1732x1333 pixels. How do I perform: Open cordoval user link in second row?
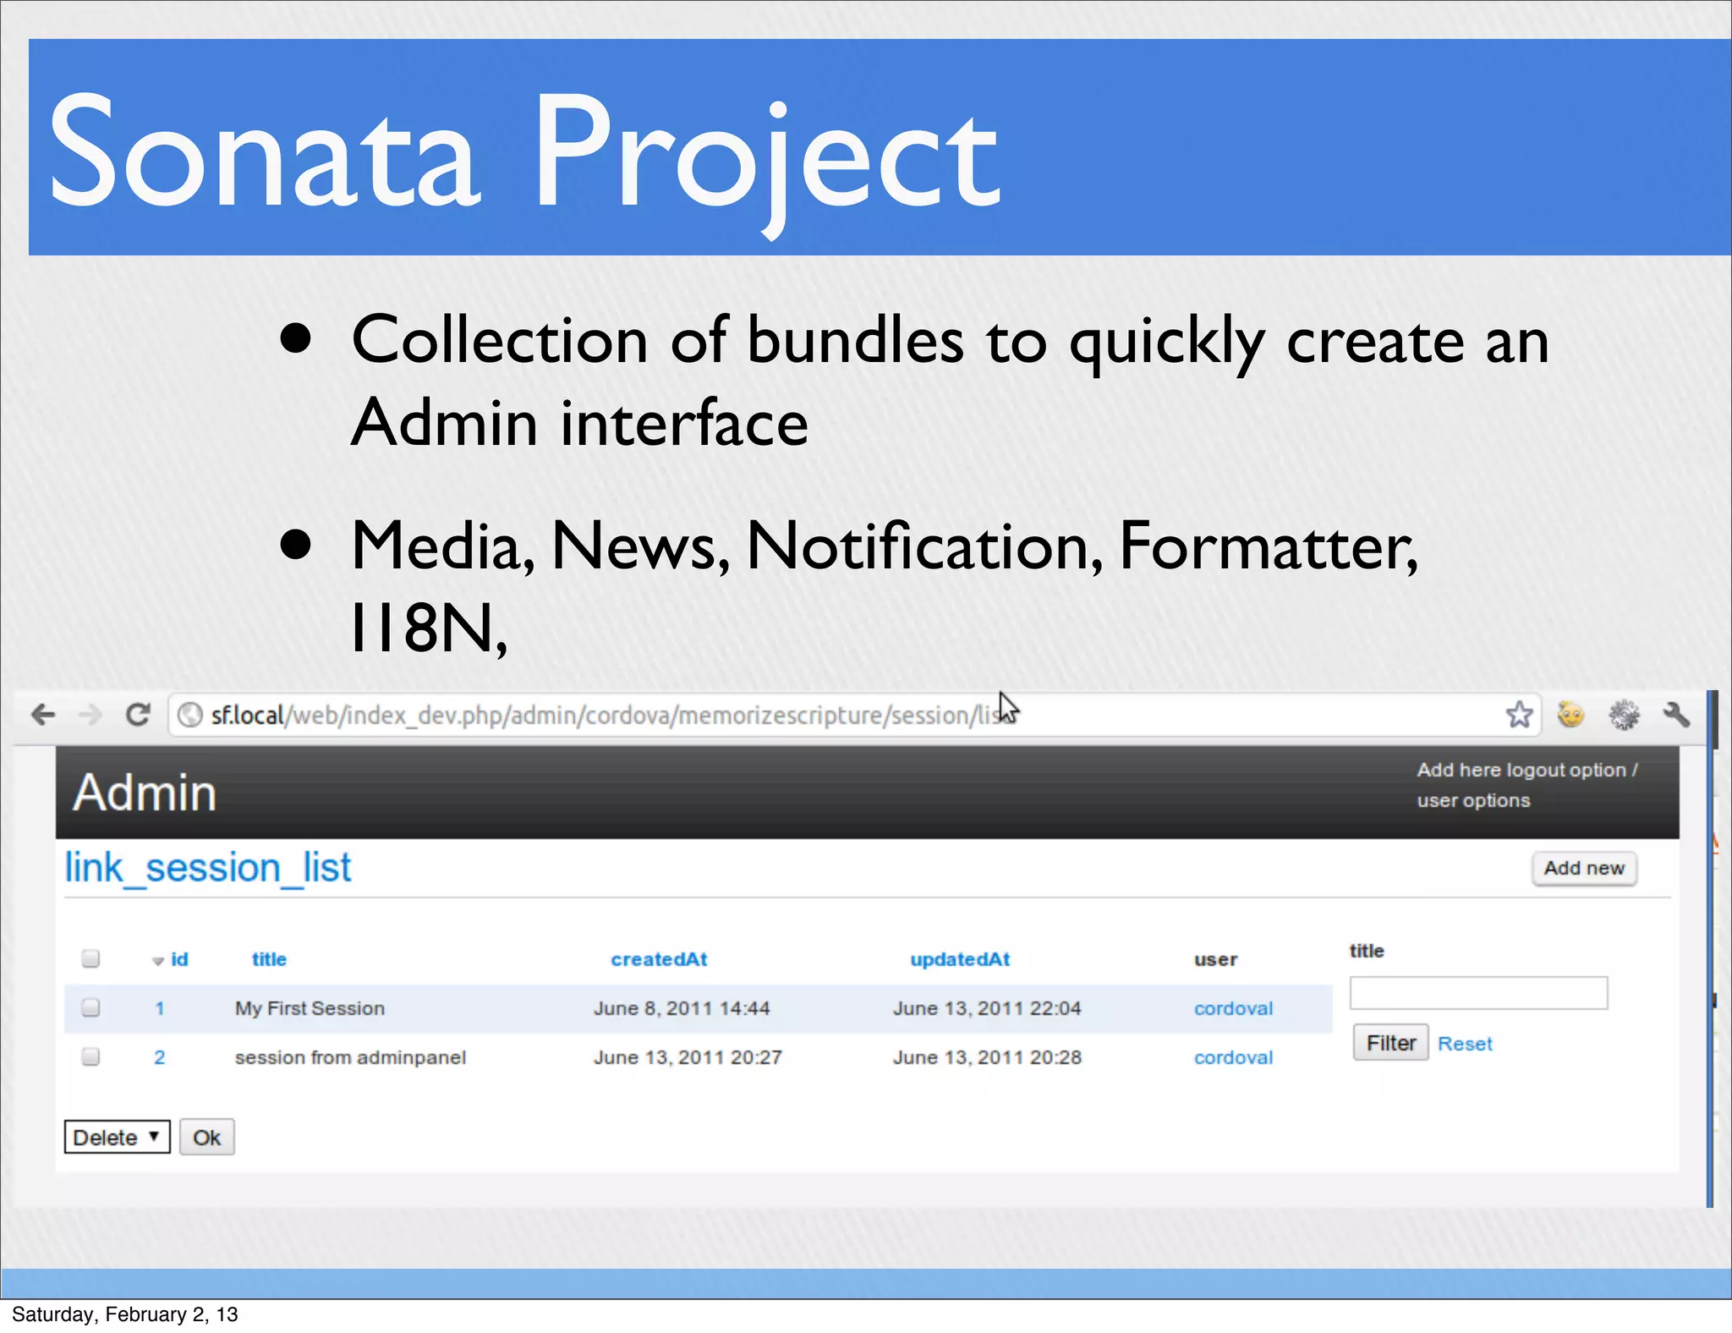coord(1233,1057)
